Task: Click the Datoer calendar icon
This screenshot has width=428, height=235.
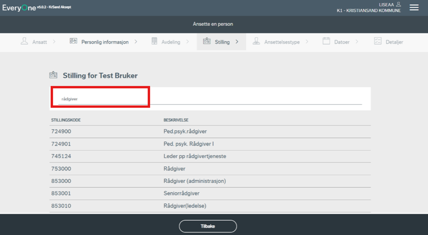Action: (x=326, y=41)
